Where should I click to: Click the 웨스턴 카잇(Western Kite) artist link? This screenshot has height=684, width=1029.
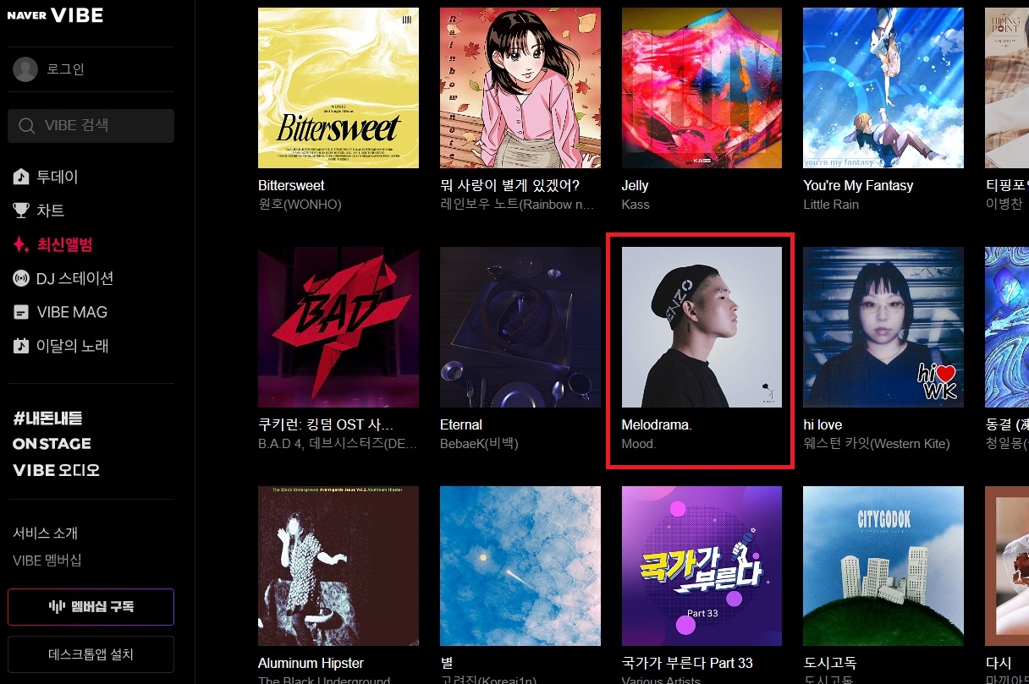tap(877, 444)
